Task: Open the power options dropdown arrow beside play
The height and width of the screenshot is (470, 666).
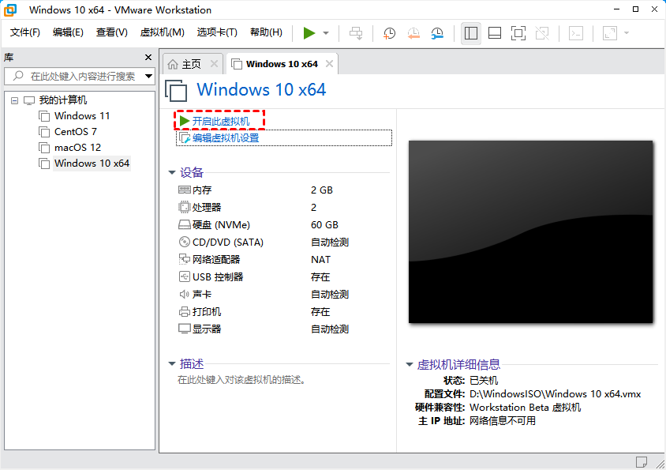Action: click(326, 33)
